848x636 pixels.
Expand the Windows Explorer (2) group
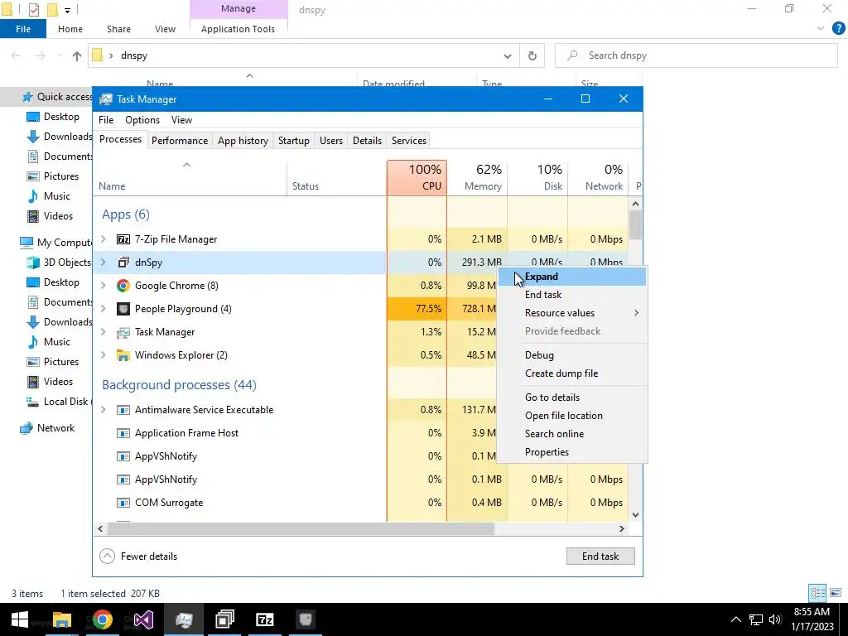click(104, 355)
